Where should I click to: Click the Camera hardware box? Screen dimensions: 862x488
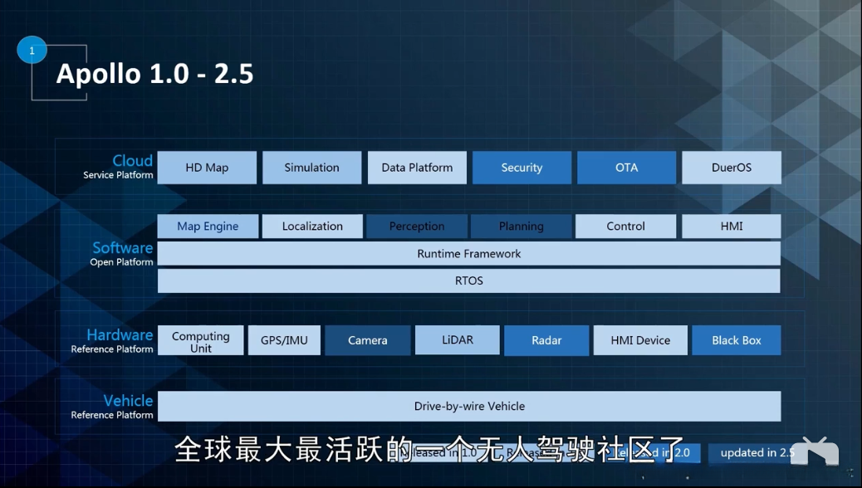point(368,341)
